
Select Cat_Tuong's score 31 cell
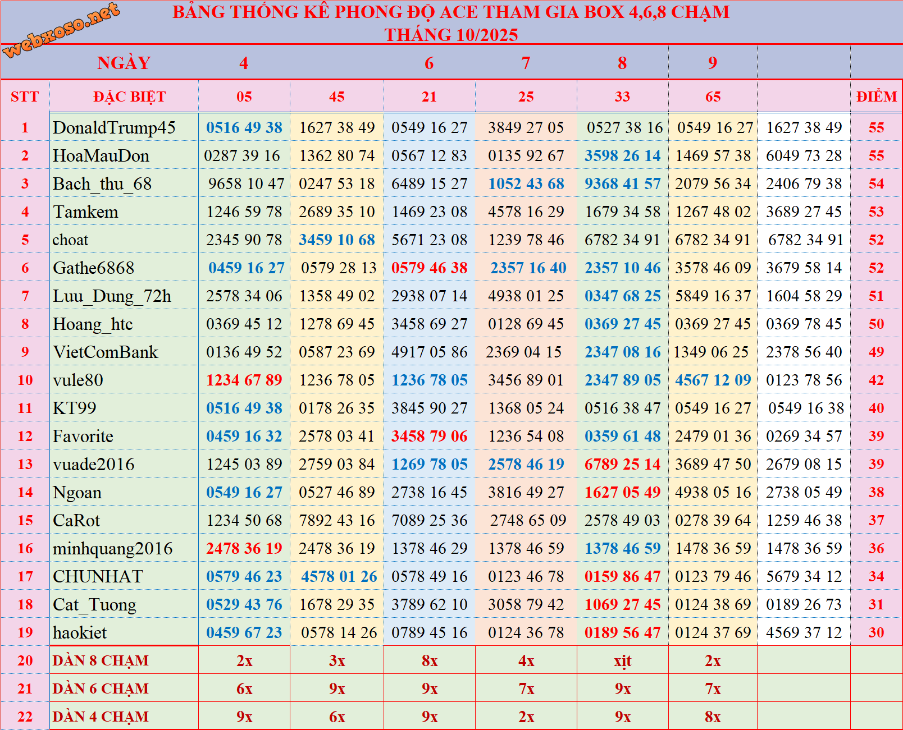click(876, 605)
